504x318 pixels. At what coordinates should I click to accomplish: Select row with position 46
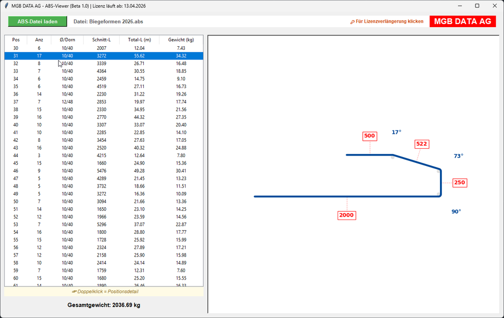(x=103, y=170)
